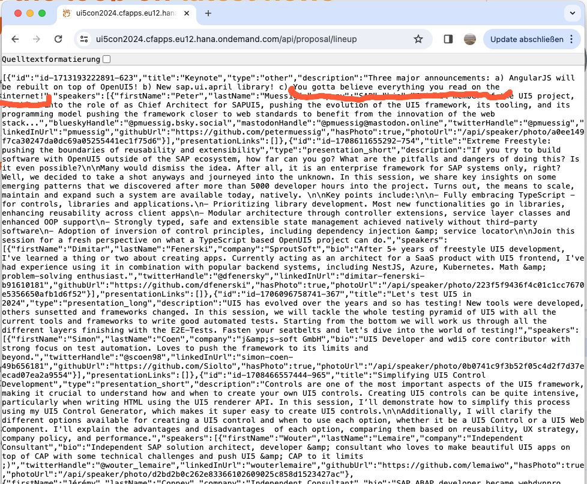Click the title text "Simplifying UI5 Control"
The height and width of the screenshot is (484, 587).
tap(432, 375)
